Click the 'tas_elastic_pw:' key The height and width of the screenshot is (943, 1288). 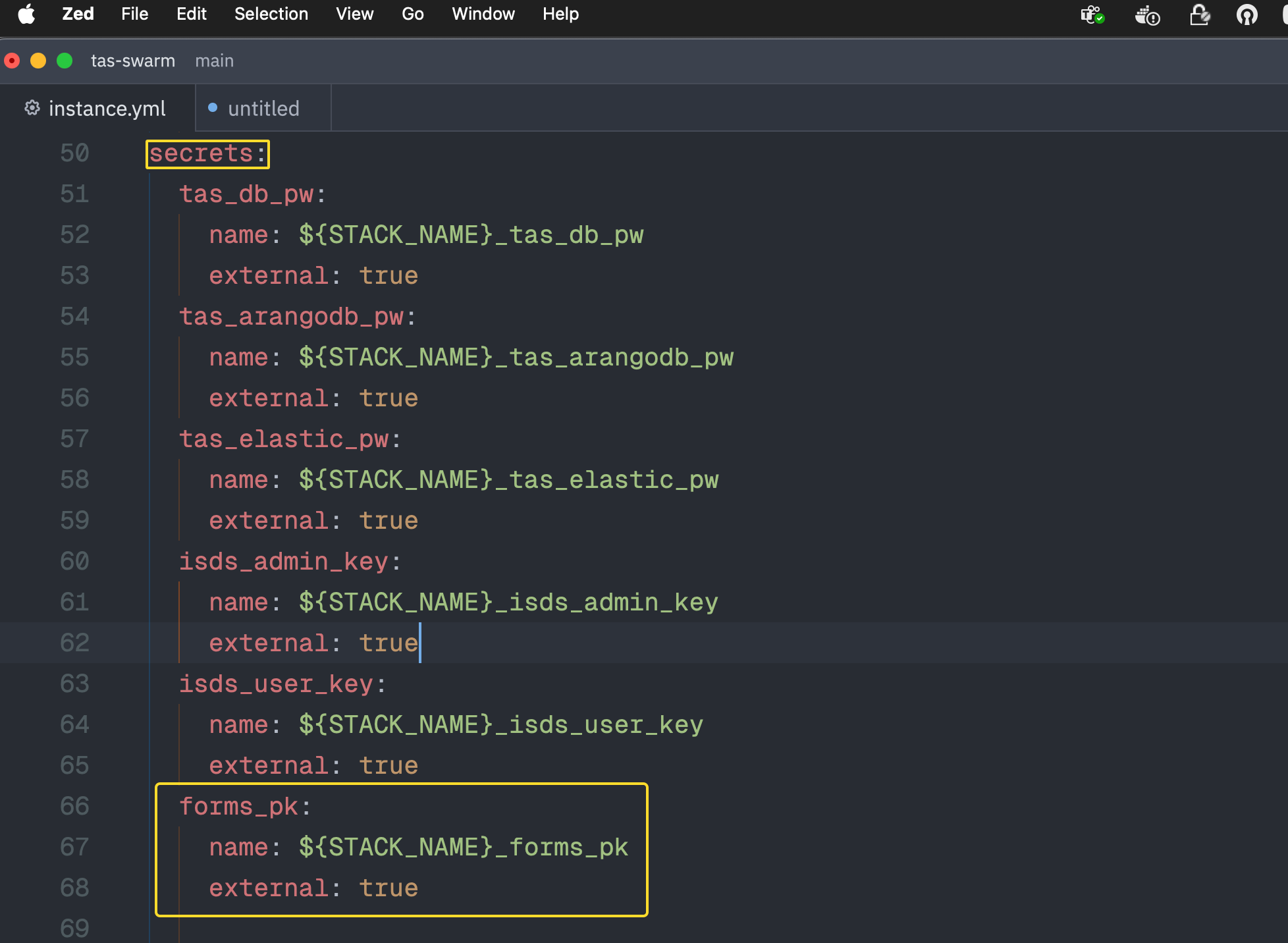point(290,439)
